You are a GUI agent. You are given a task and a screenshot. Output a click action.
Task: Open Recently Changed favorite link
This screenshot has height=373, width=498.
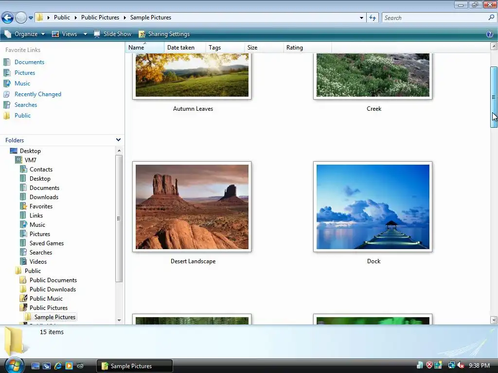click(x=38, y=94)
